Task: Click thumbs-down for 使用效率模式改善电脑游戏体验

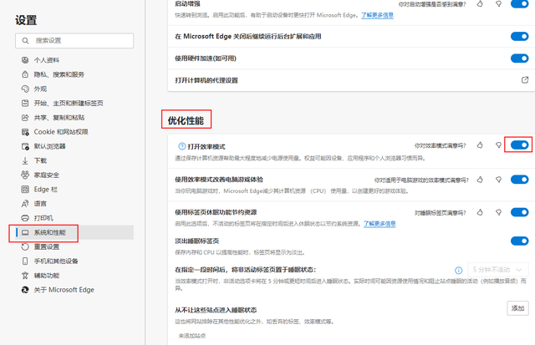Action: tap(498, 180)
